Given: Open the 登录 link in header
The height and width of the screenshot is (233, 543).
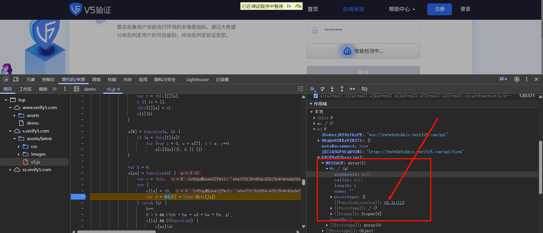Looking at the screenshot, I should click(x=465, y=9).
